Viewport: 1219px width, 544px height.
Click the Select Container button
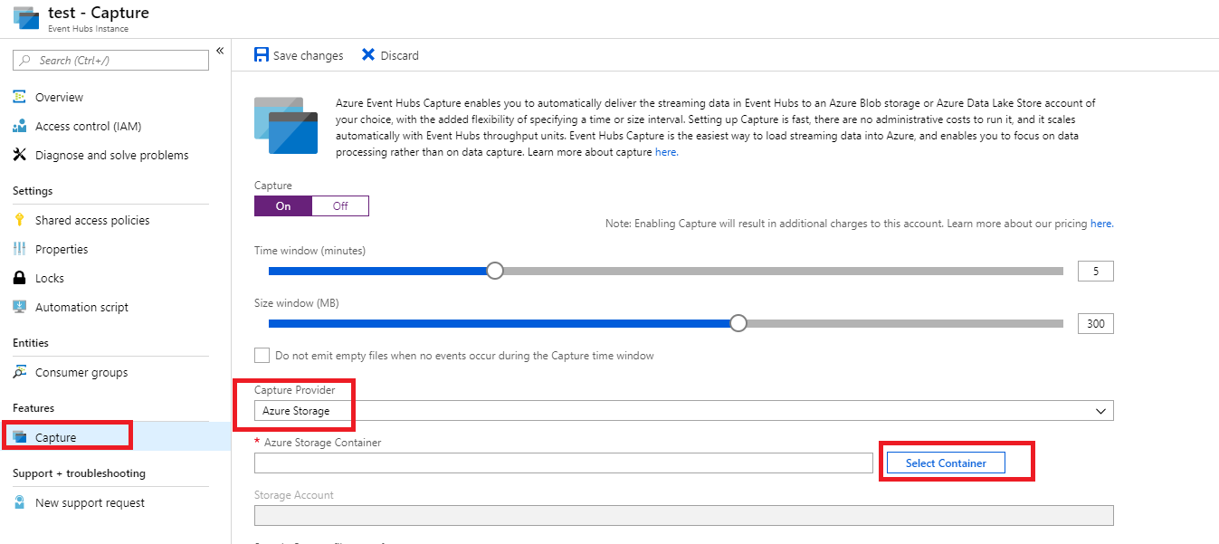pos(946,463)
